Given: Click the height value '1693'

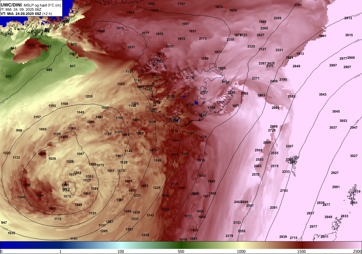Looking at the screenshot, I should (x=151, y=4).
